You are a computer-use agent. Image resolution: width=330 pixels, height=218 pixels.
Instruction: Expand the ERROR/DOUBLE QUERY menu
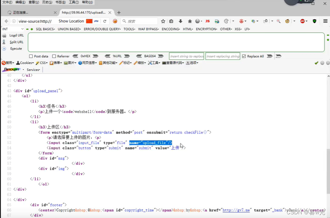pyautogui.click(x=102, y=29)
